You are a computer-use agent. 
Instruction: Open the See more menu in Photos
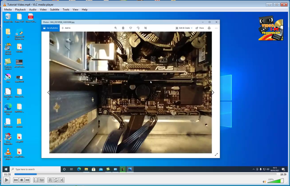216,28
